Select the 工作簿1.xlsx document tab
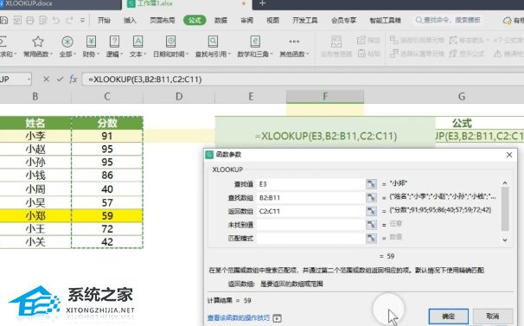 (x=187, y=4)
